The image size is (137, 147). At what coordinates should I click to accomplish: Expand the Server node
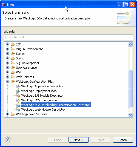click(7, 54)
